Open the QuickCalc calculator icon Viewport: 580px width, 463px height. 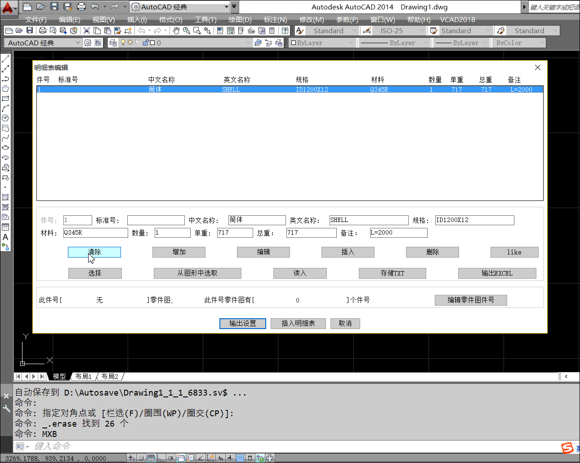click(x=272, y=31)
